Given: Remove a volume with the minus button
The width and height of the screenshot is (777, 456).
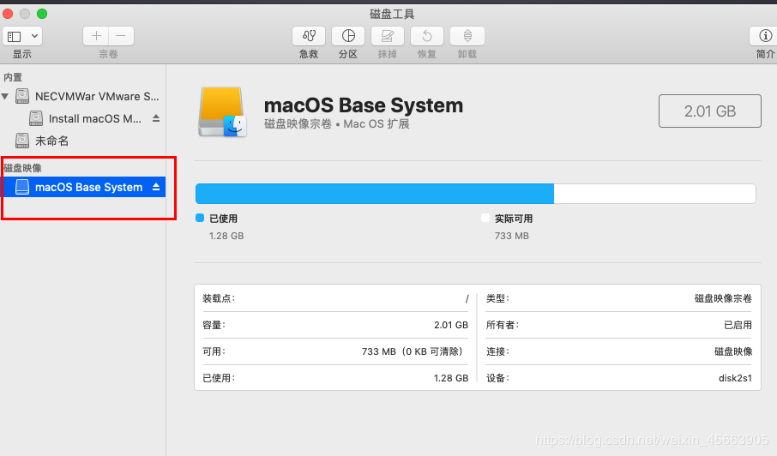Looking at the screenshot, I should tap(121, 36).
